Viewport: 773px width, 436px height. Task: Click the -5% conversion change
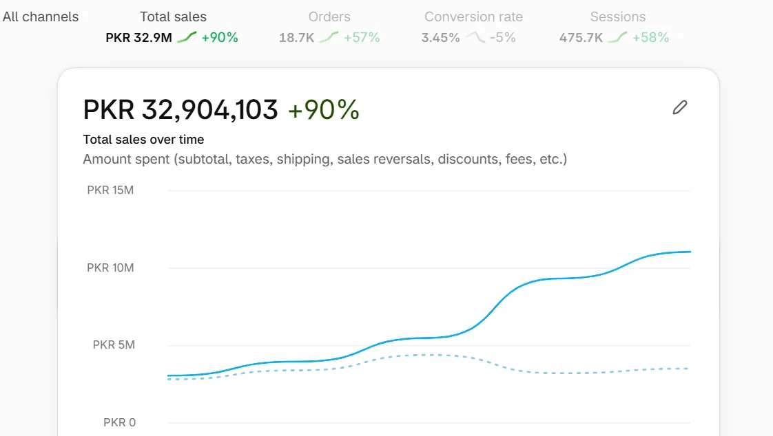(502, 37)
